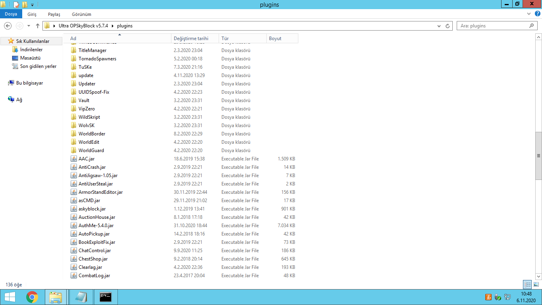Select the askyblock.jar file name

(x=92, y=209)
